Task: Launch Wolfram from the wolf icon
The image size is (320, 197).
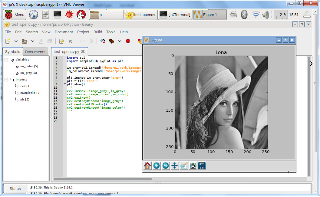Action: (81, 15)
